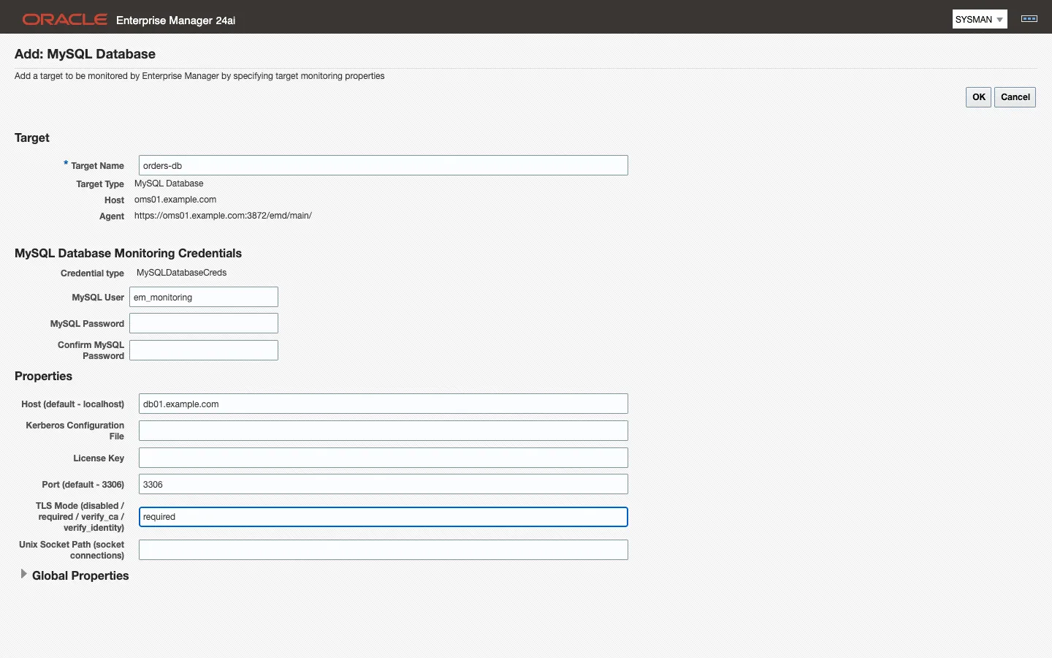Screen dimensions: 1052x658
Task: Click the OK button
Action: (x=978, y=97)
